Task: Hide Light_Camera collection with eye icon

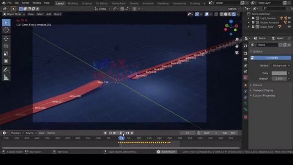Action: click(x=289, y=18)
